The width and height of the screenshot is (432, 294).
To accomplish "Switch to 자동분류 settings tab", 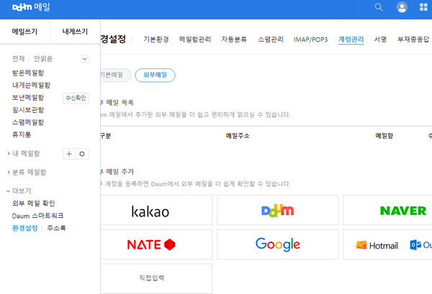I will [234, 40].
